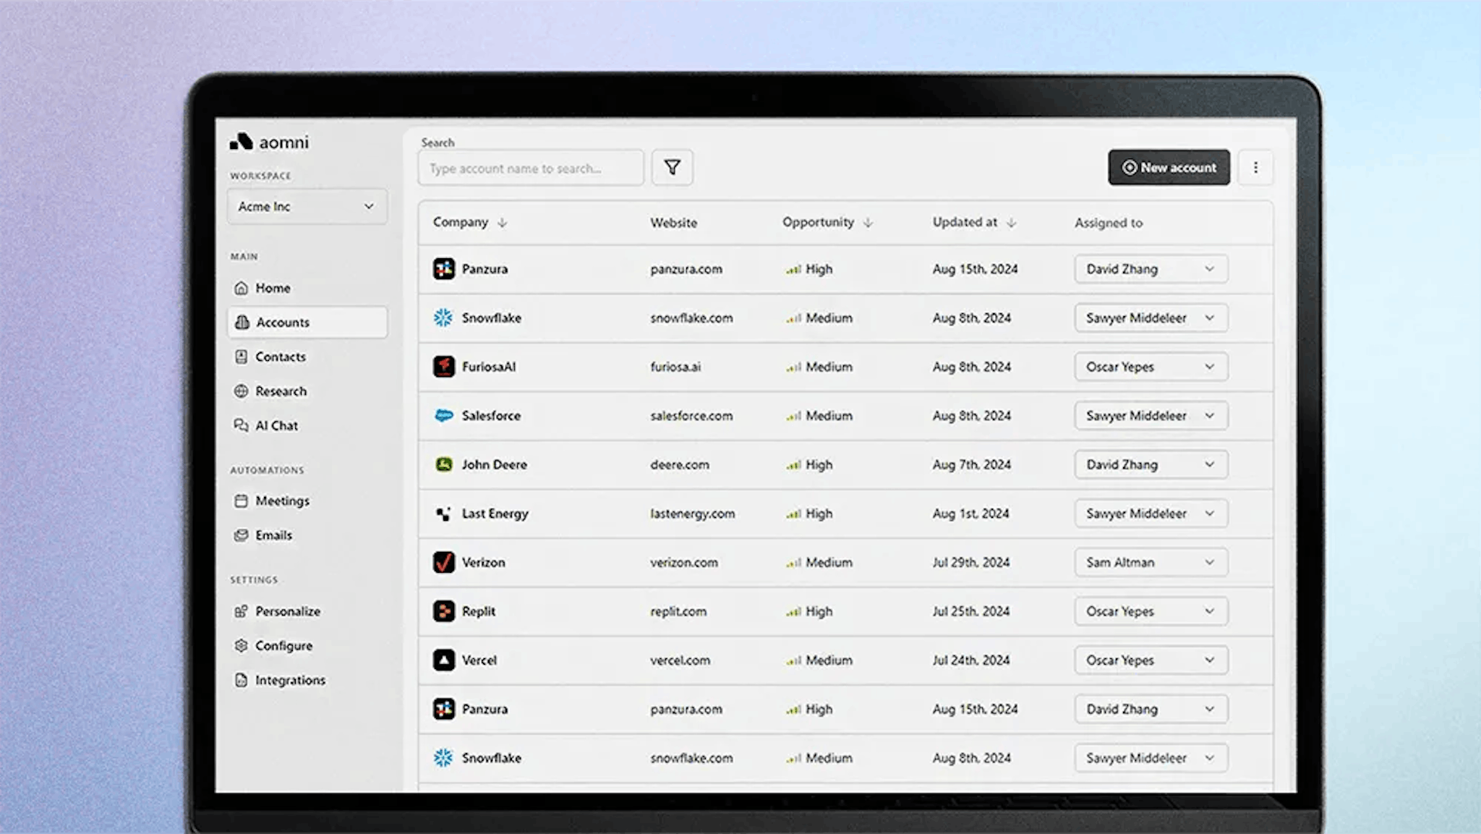Open panzura.com link in first row

pos(686,269)
